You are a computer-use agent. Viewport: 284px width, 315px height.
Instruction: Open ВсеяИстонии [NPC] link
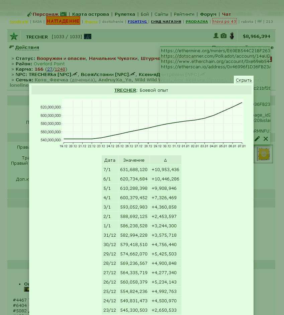pyautogui.click(x=105, y=74)
